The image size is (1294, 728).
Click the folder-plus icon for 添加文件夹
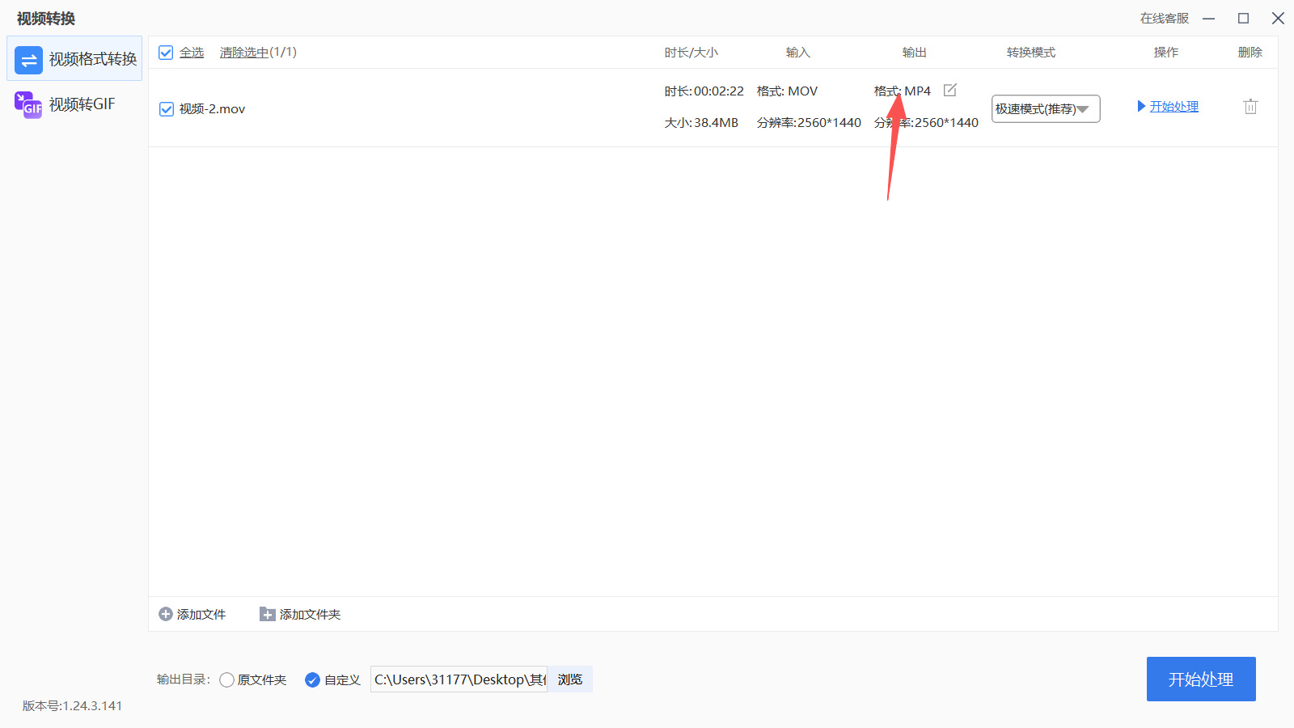[x=267, y=615]
